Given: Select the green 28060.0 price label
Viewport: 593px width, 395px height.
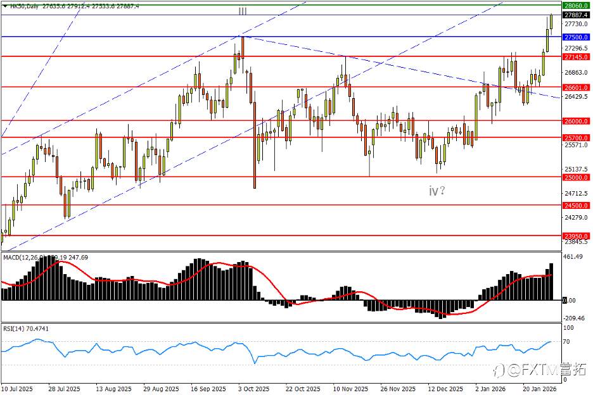Looking at the screenshot, I should 576,6.
